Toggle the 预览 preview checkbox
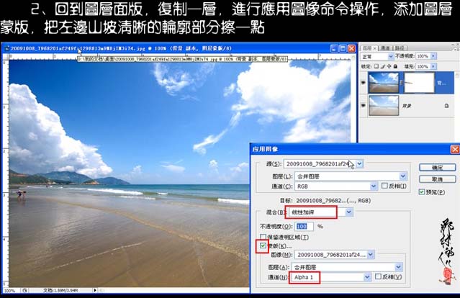This screenshot has height=298, width=460. point(422,192)
